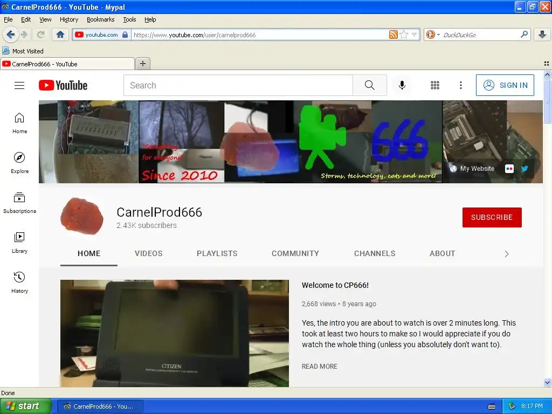
Task: Click the search magnifier button
Action: point(370,85)
